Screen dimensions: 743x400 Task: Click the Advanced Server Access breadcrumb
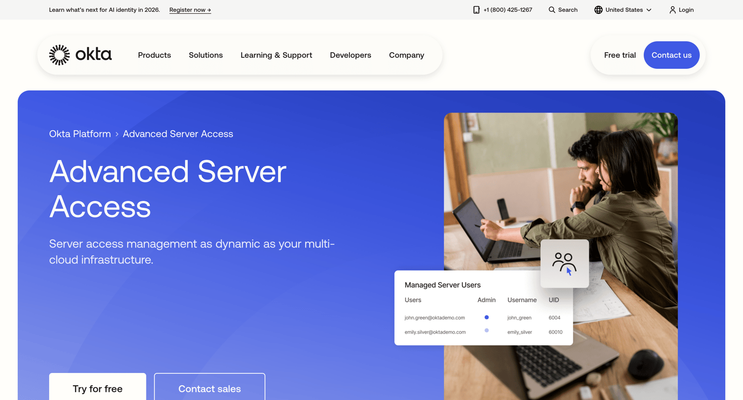point(178,134)
